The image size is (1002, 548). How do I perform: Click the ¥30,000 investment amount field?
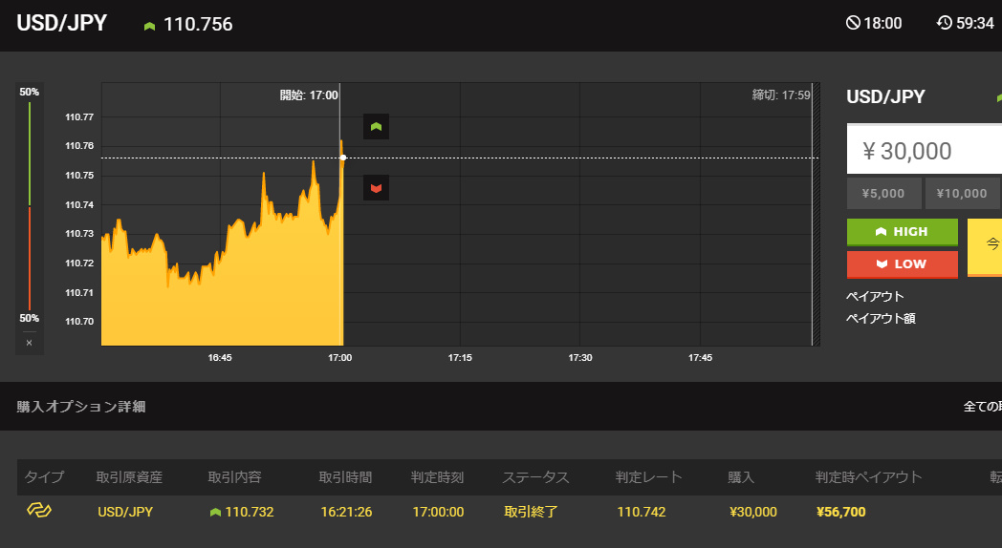(x=925, y=151)
